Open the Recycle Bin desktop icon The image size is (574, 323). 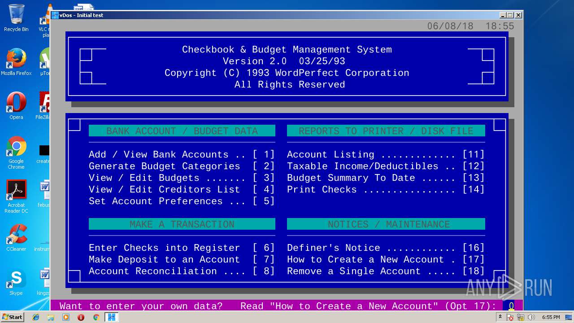tap(16, 18)
